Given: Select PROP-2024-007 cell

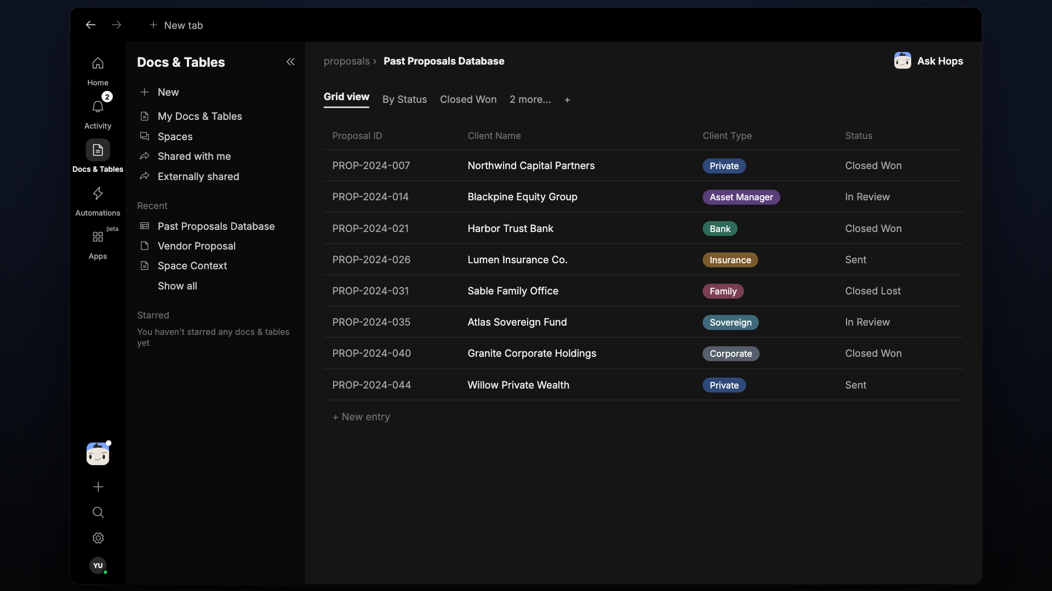Looking at the screenshot, I should point(371,165).
